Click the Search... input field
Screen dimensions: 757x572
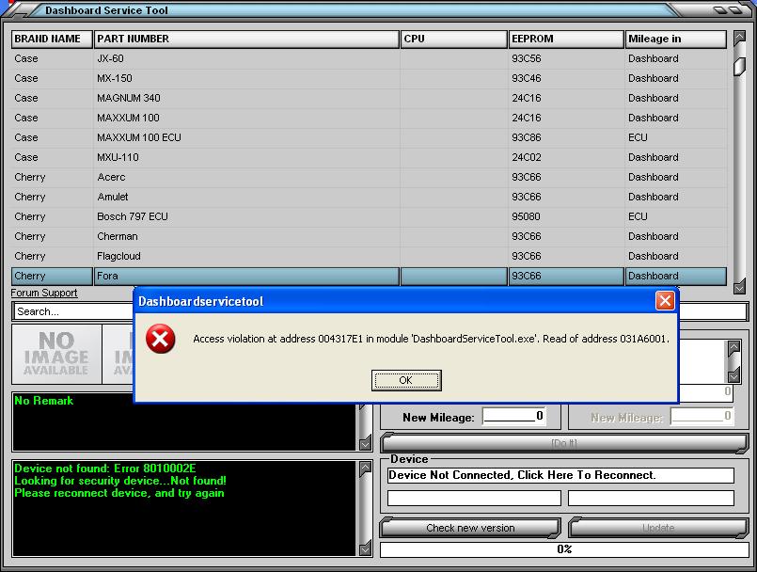(73, 311)
